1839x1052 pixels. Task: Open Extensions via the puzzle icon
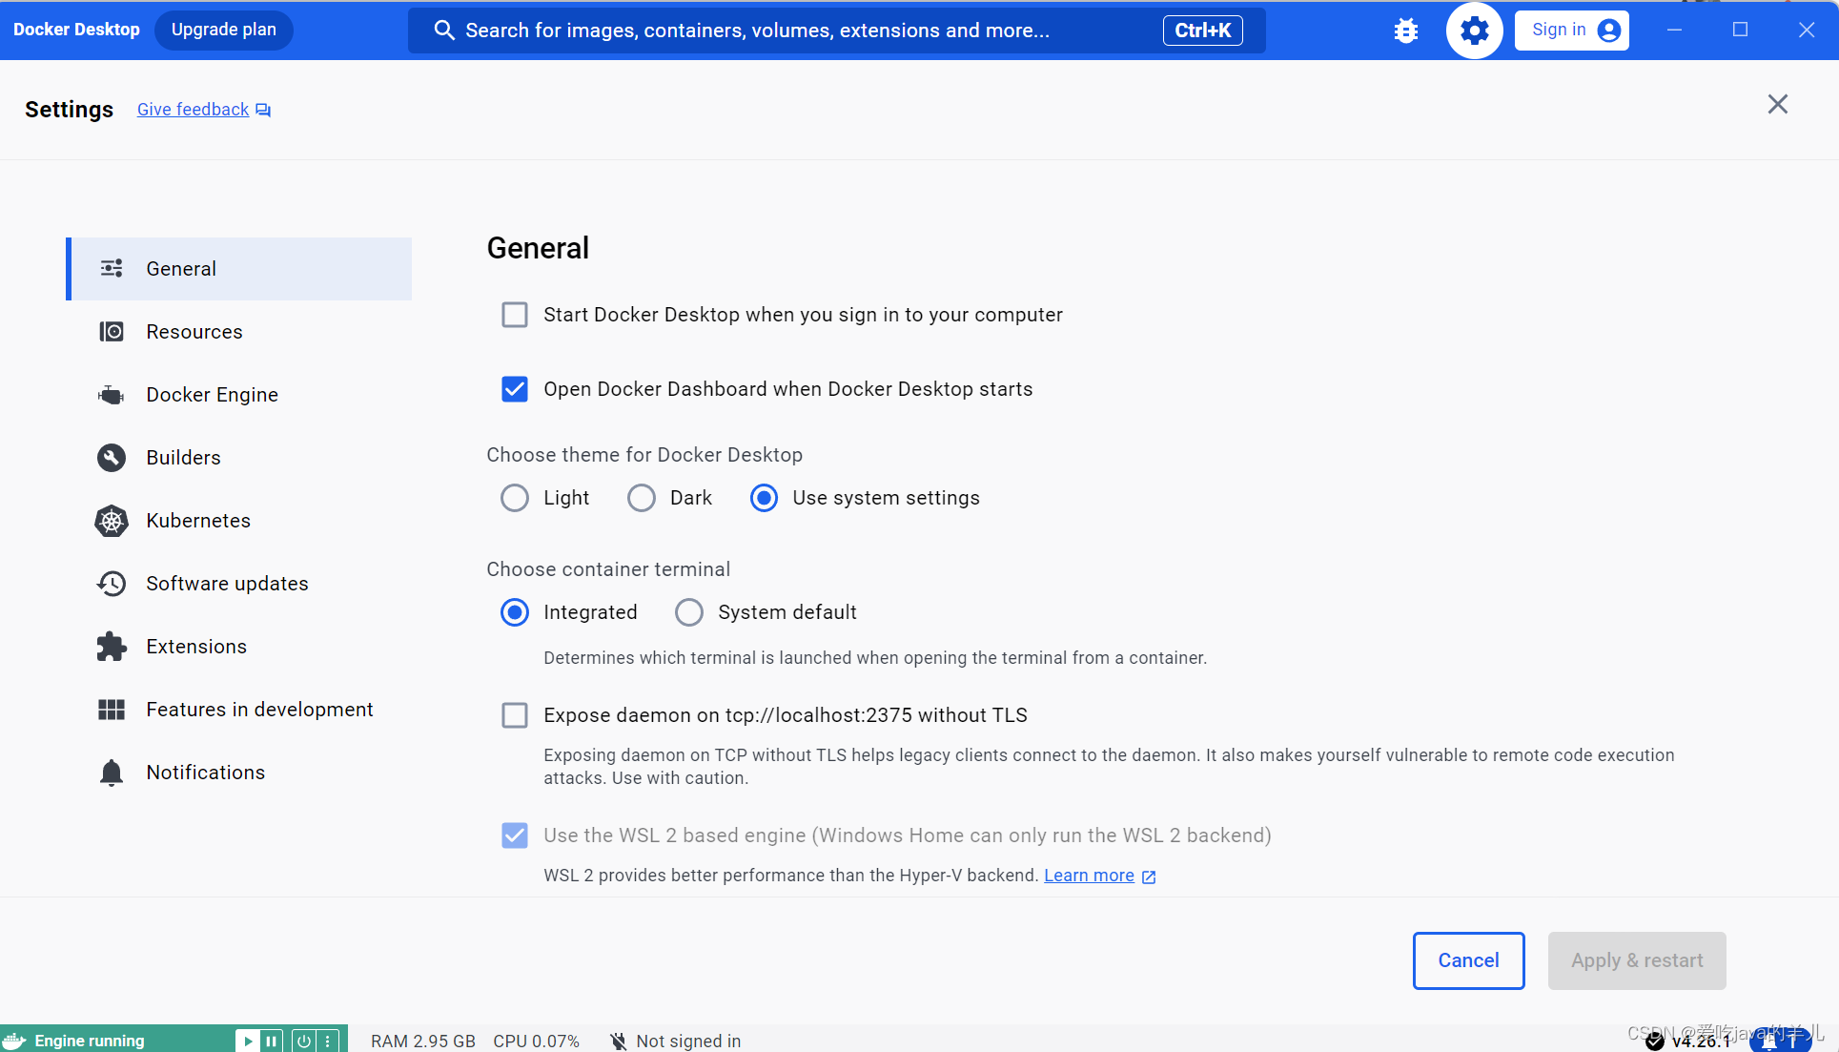tap(196, 646)
